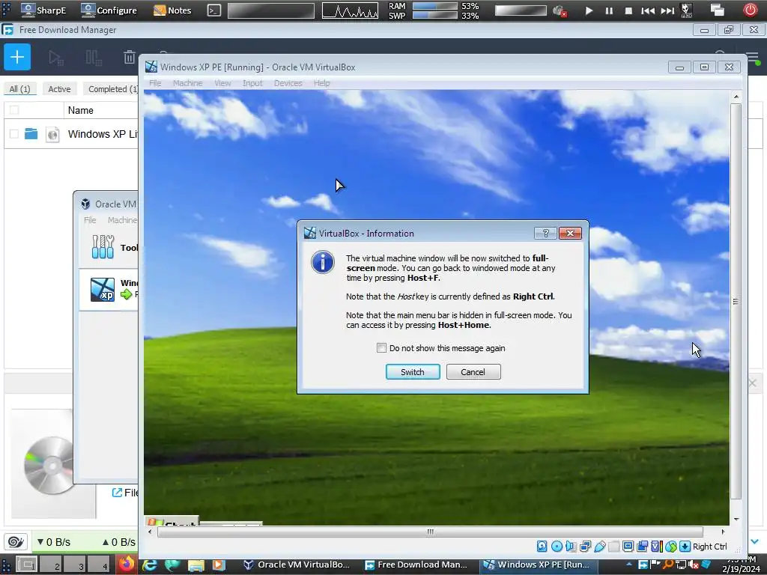Select Tools in VirtualBox Manager sidebar
The width and height of the screenshot is (767, 575).
tap(109, 247)
